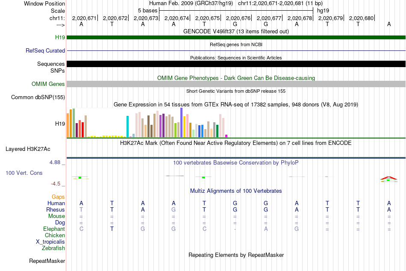Select the Mouse alignment row label
This screenshot has width=406, height=271.
coord(56,216)
